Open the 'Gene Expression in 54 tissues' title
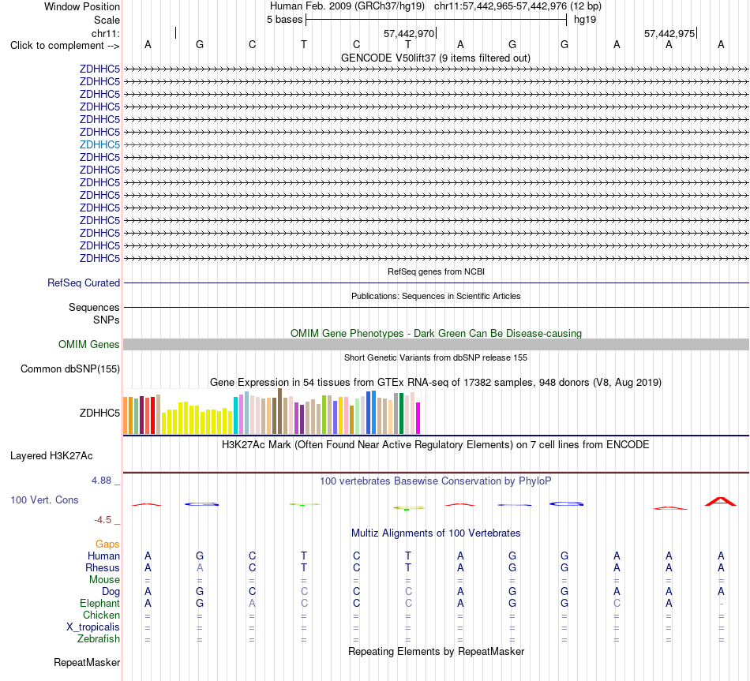The width and height of the screenshot is (750, 681). (435, 382)
